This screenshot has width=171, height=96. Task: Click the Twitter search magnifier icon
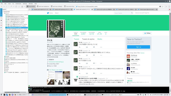click(x=132, y=13)
